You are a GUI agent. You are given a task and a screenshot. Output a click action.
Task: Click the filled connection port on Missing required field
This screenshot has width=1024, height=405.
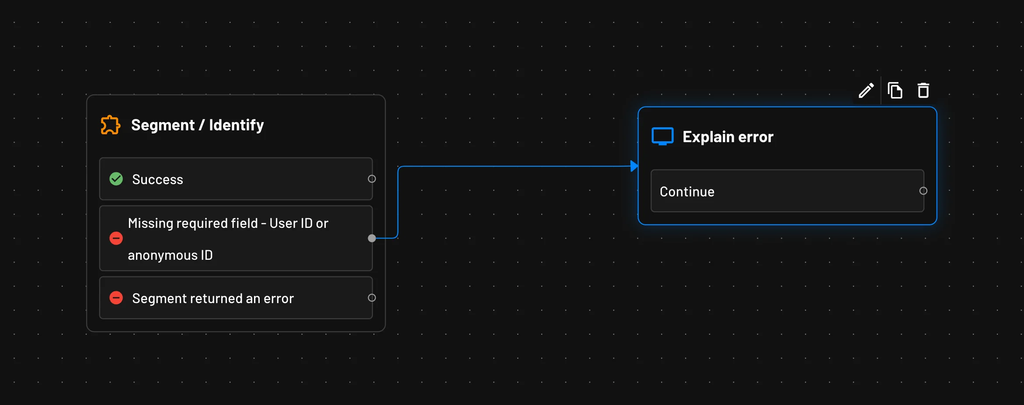click(x=372, y=238)
